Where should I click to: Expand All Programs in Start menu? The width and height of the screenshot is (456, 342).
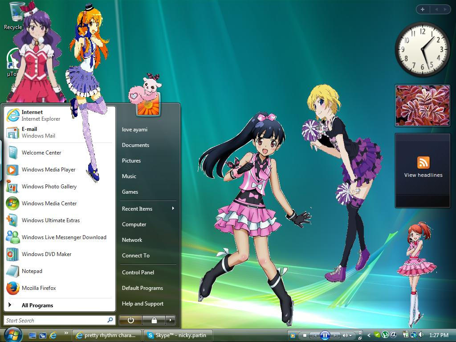[x=37, y=305]
